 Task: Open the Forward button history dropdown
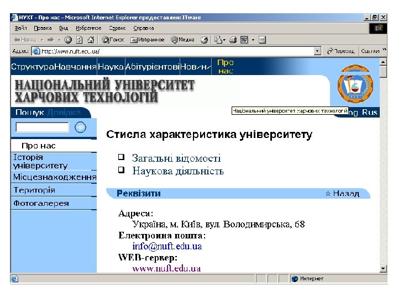(x=59, y=40)
